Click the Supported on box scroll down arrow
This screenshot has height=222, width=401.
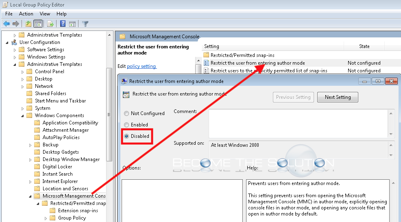click(391, 155)
